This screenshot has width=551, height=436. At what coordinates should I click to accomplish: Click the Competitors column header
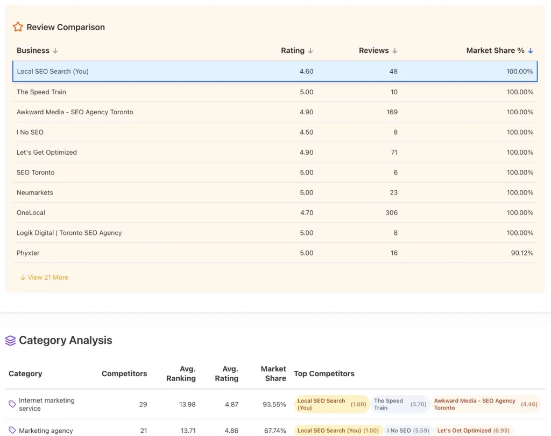click(x=124, y=373)
